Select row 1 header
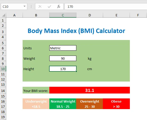147x120 pixels. click(3, 20)
